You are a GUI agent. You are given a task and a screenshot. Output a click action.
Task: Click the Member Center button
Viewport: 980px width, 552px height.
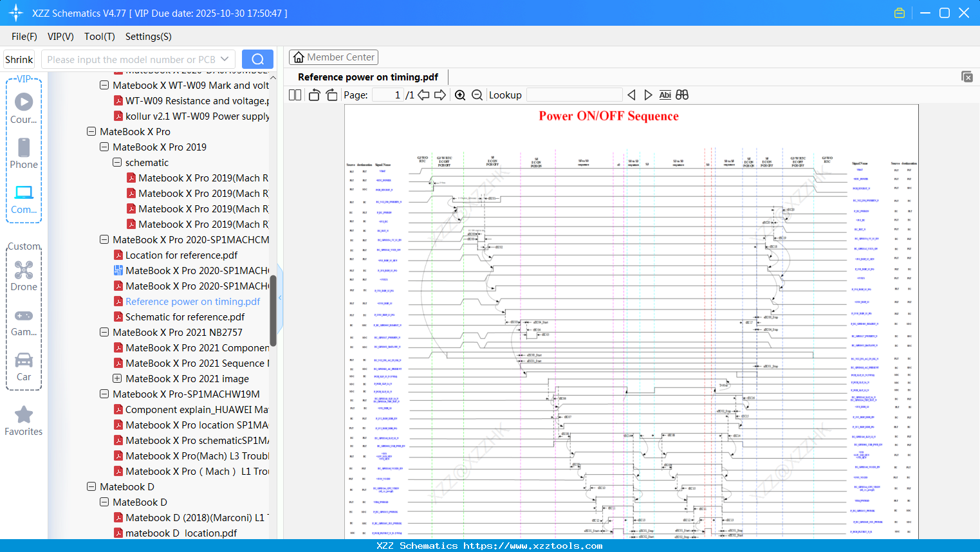point(333,57)
